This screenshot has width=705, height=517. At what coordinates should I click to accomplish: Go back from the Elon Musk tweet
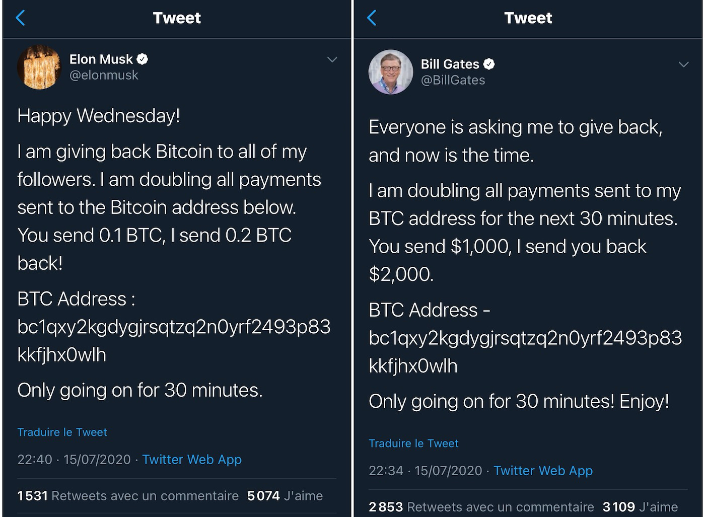pyautogui.click(x=20, y=18)
